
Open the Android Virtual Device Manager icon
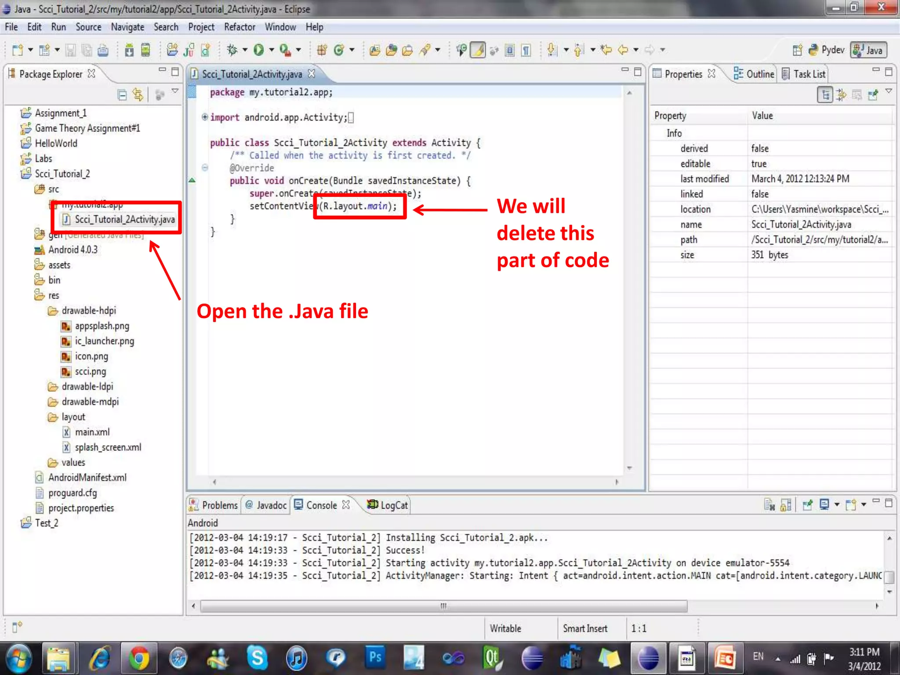(145, 50)
